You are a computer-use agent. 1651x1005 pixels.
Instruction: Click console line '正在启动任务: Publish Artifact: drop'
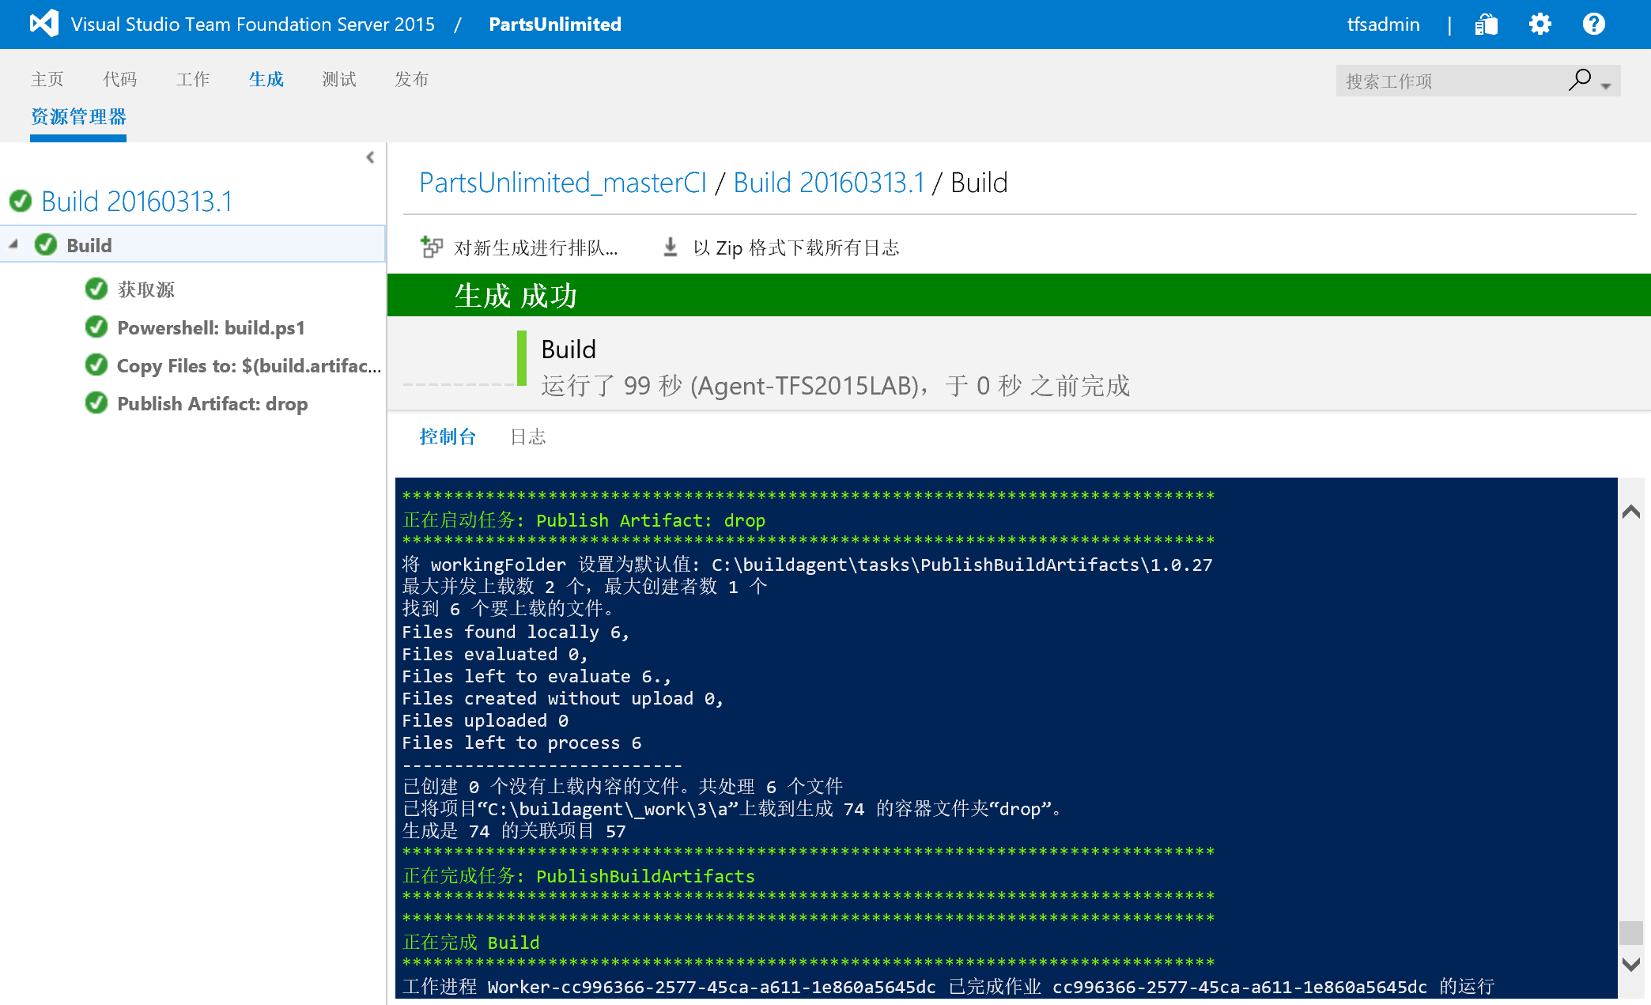tap(584, 520)
